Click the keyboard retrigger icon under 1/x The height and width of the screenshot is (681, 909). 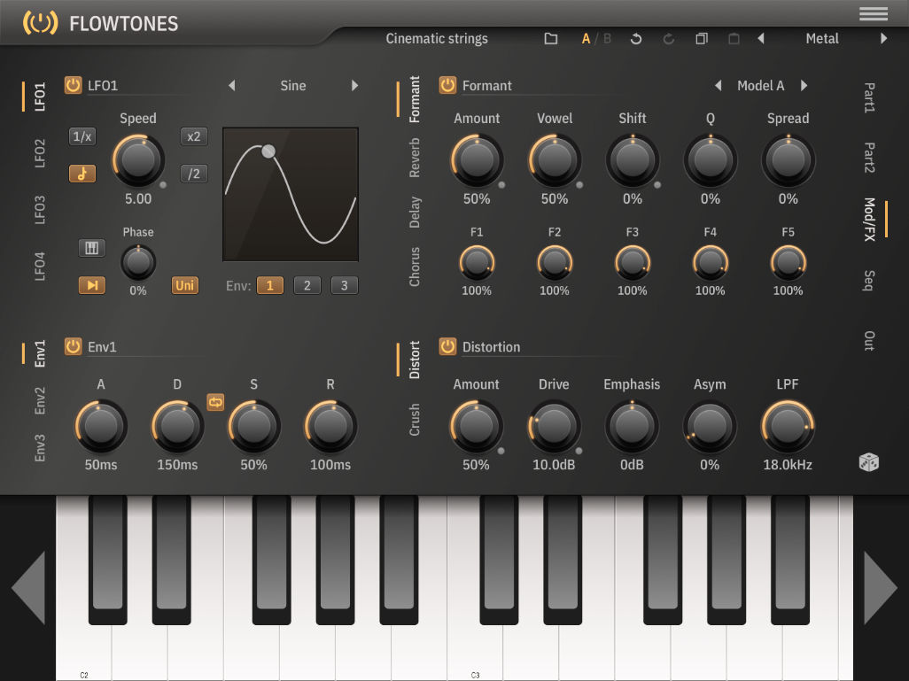click(x=91, y=248)
